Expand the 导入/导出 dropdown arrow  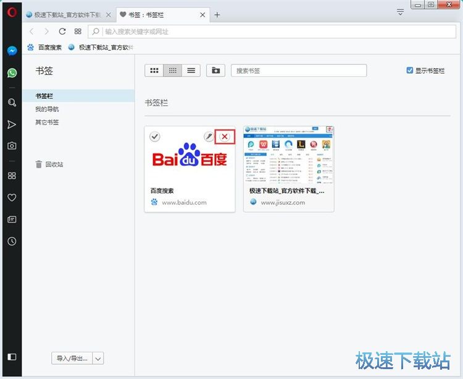[98, 359]
